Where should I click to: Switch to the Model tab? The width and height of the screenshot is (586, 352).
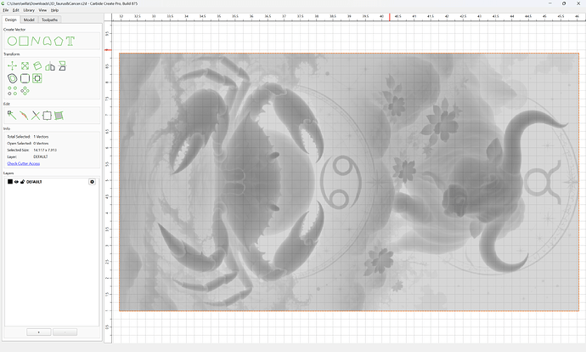point(29,20)
